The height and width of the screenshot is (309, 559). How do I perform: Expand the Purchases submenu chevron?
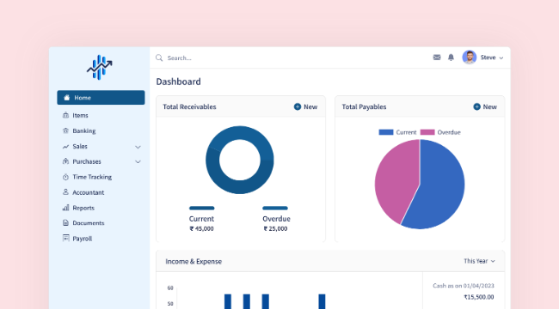138,161
